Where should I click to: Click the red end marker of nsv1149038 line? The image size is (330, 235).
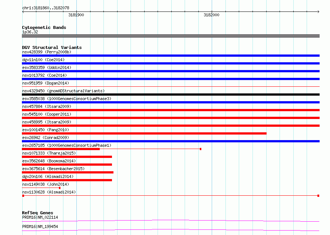(60, 188)
